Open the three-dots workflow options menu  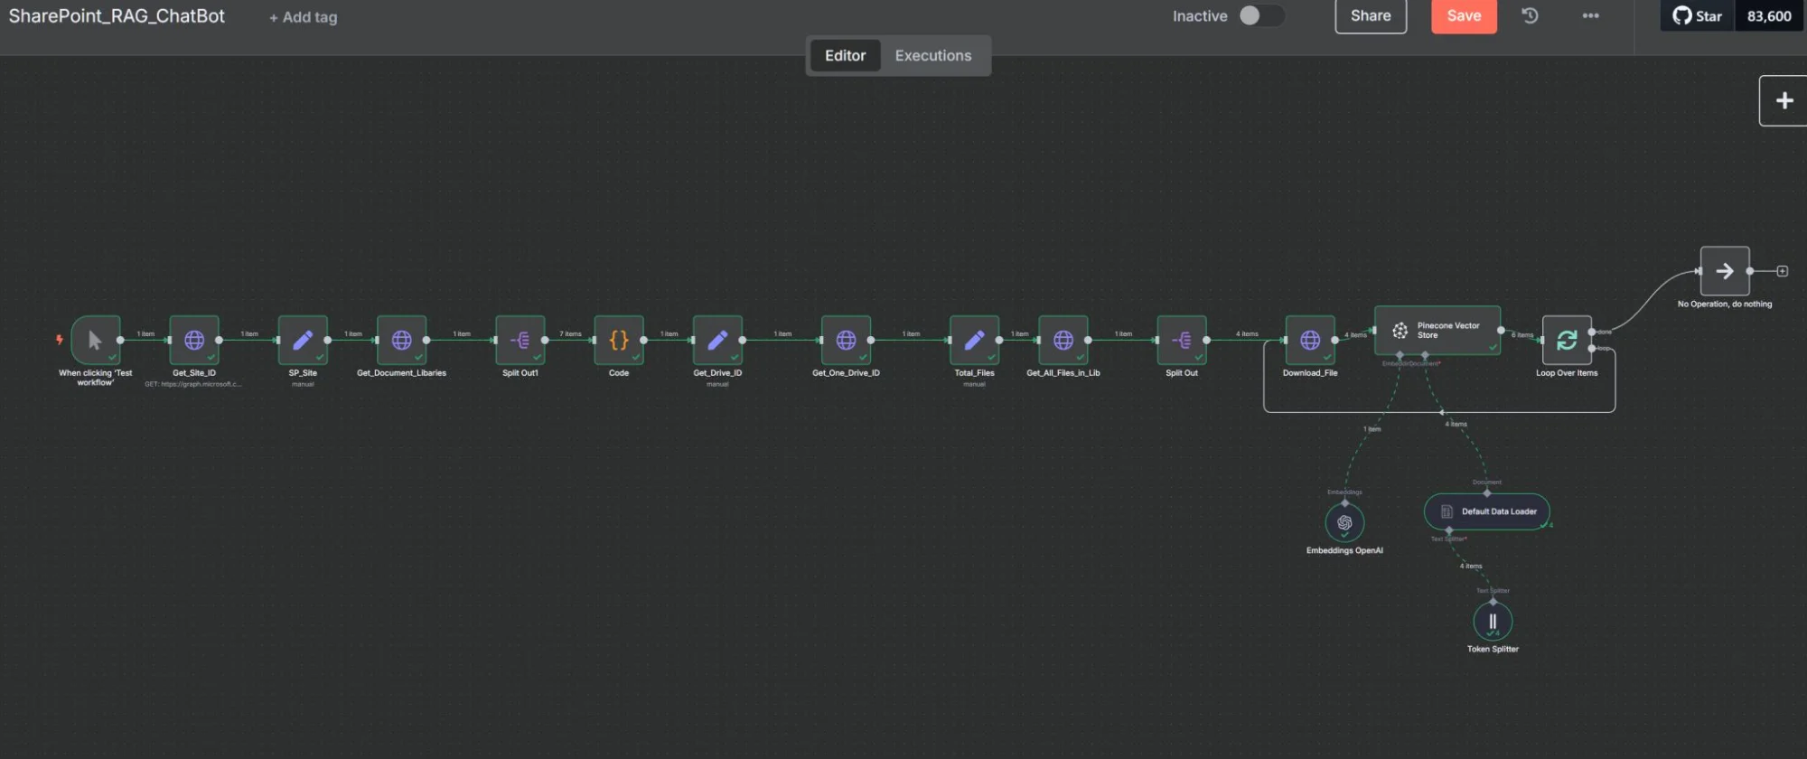tap(1591, 16)
